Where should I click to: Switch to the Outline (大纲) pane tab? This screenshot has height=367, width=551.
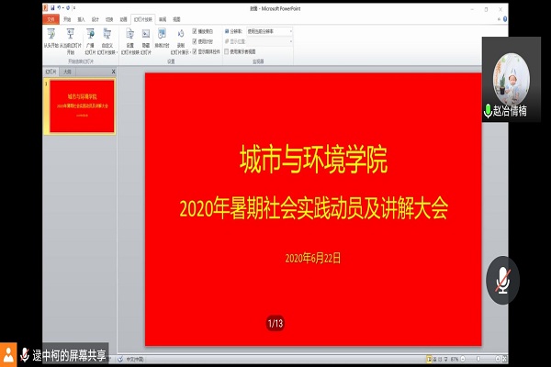pyautogui.click(x=68, y=71)
